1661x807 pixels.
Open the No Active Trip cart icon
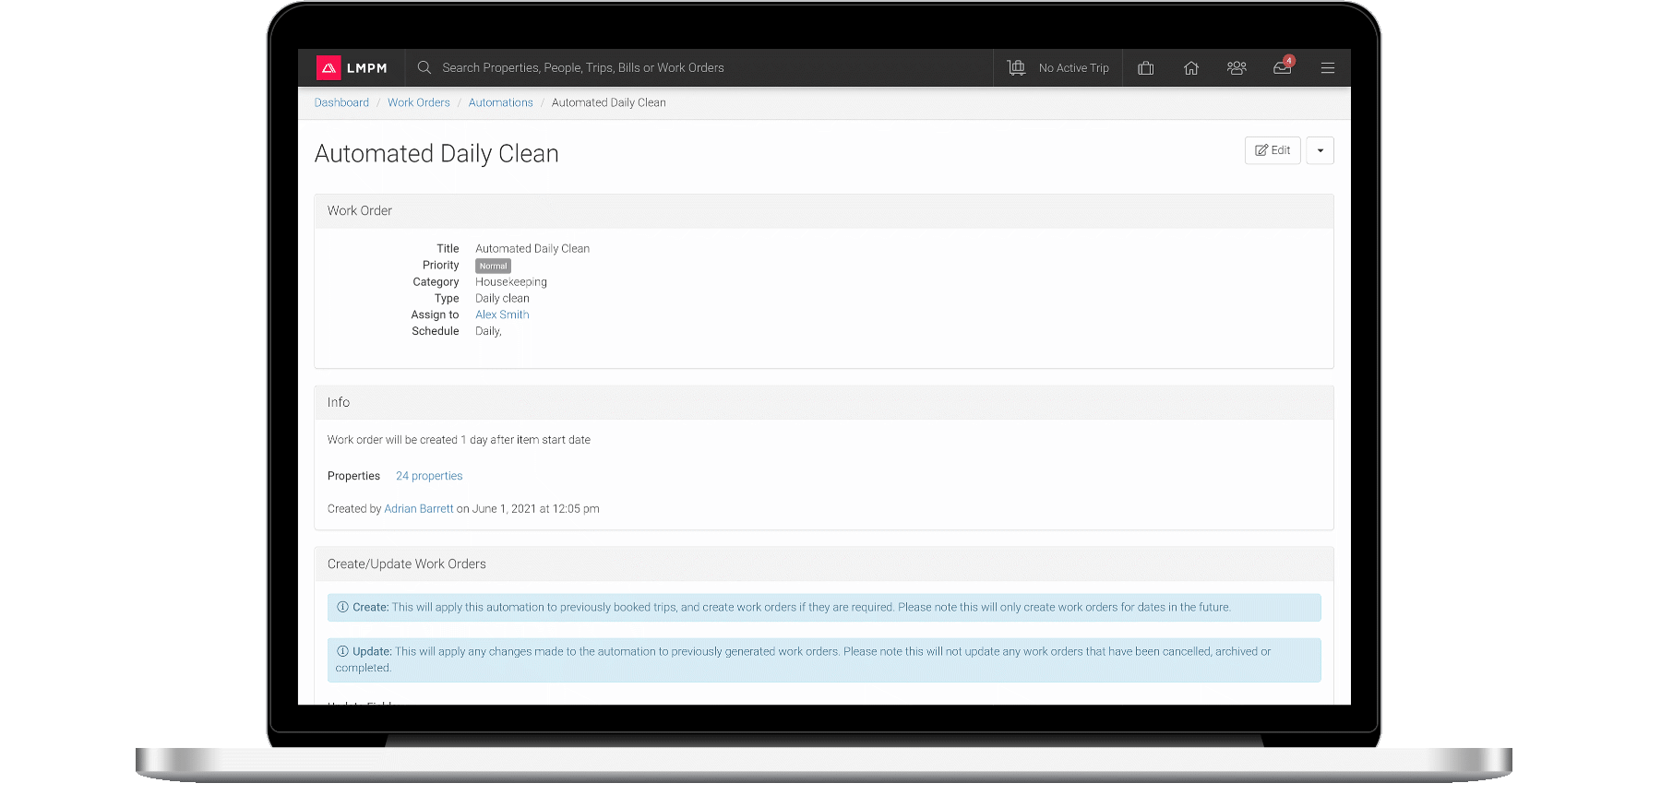(x=1016, y=67)
